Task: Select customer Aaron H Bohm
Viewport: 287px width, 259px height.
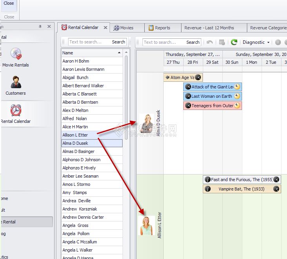Action: (x=92, y=61)
